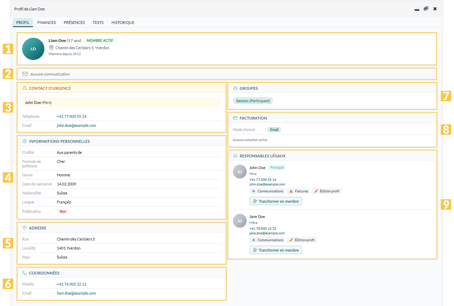Go to the TESTS tab
The image size is (454, 306).
tap(98, 23)
